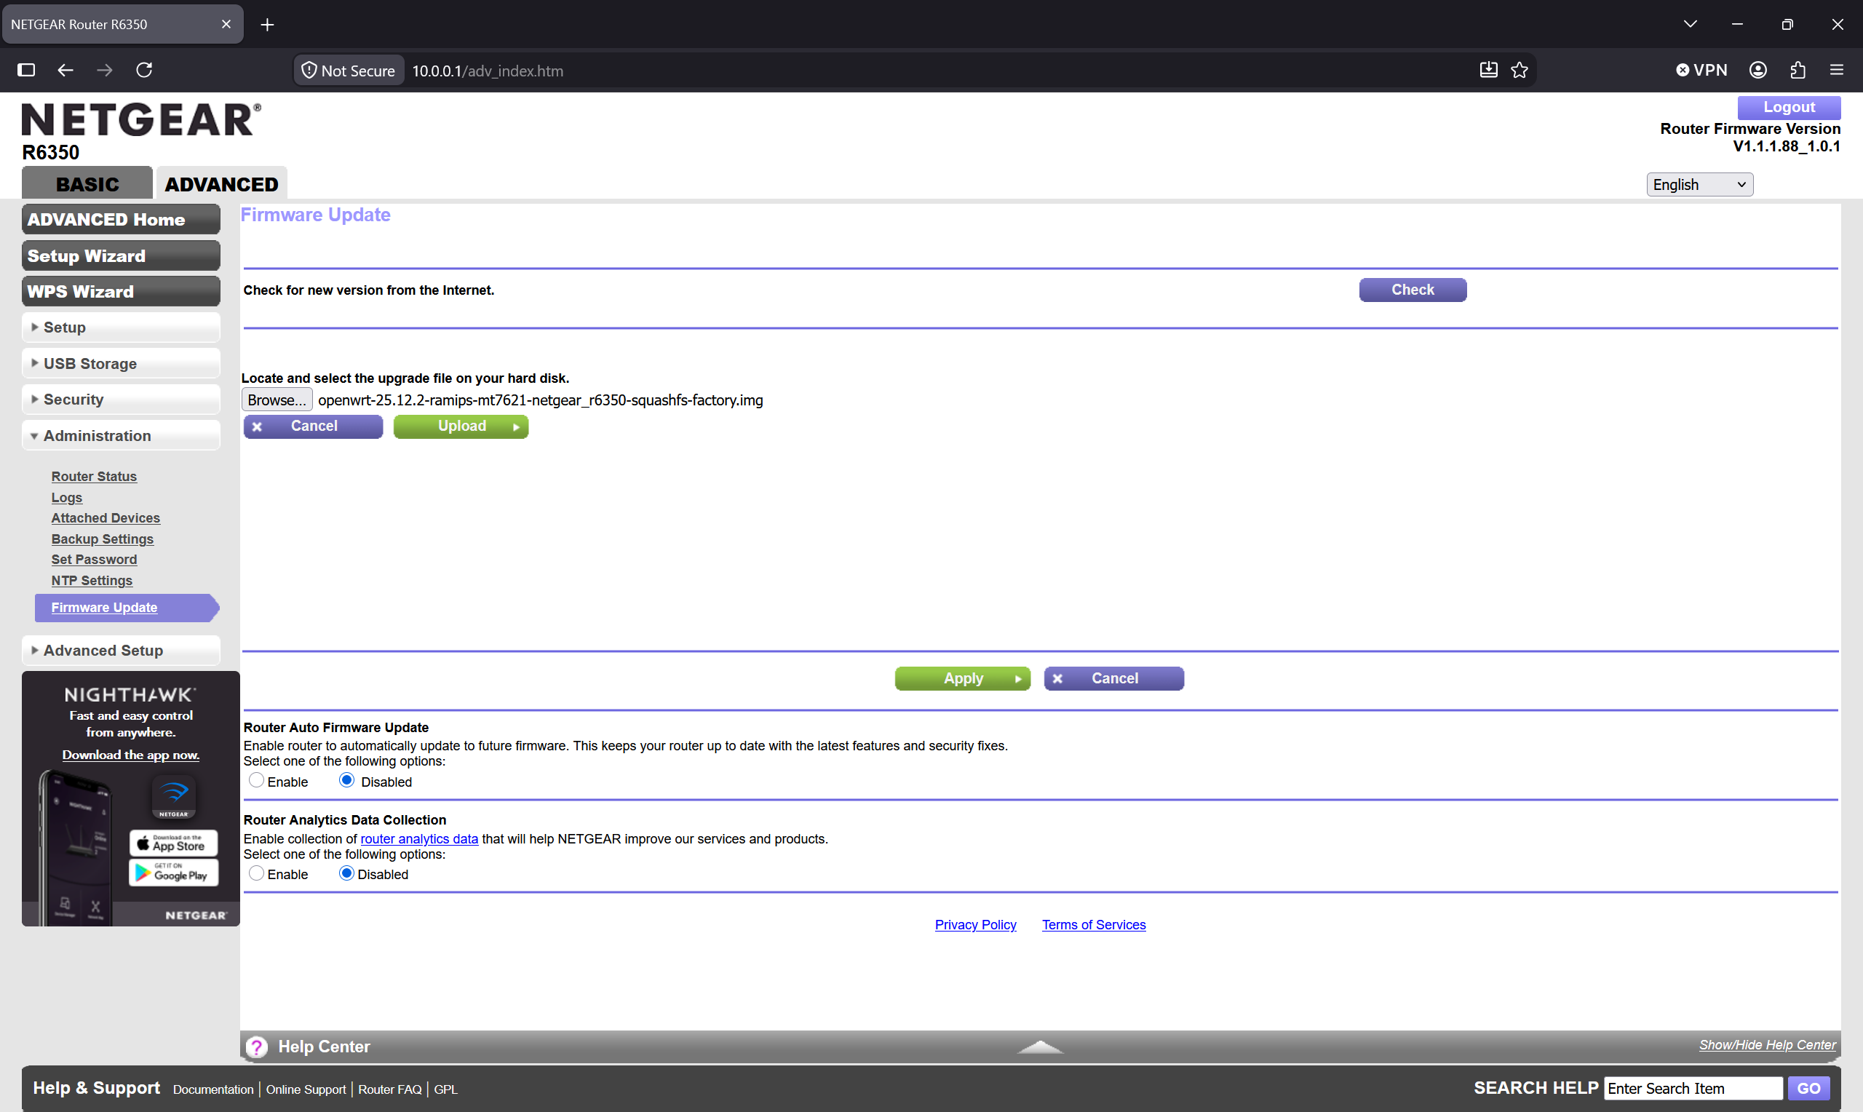Select Firmware Update in sidebar

pos(127,608)
